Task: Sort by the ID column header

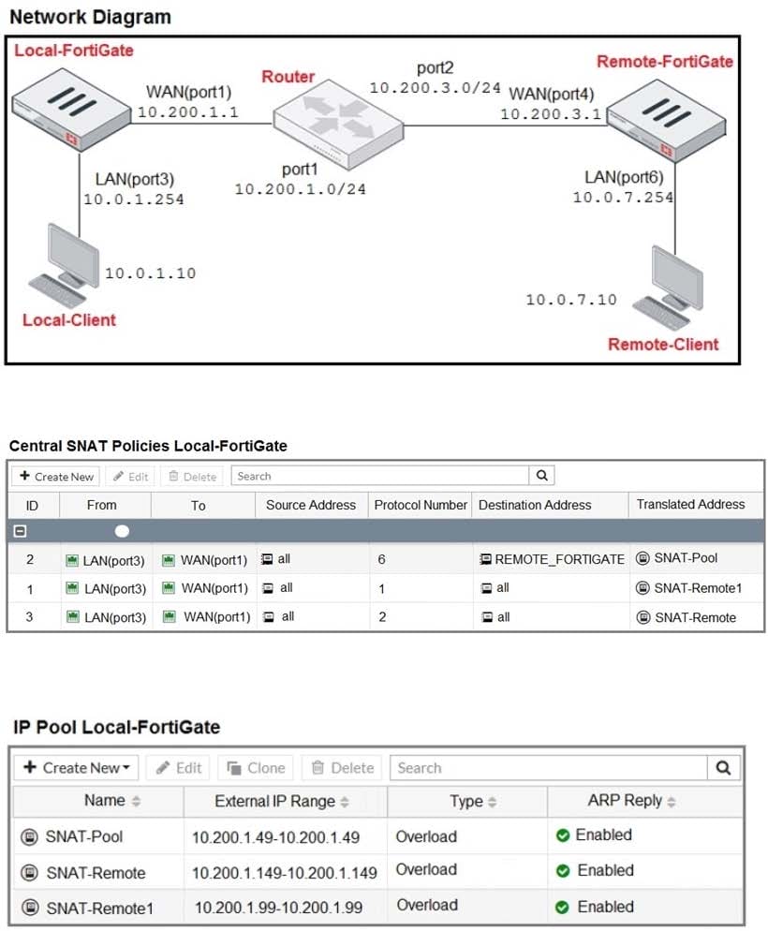Action: coord(32,505)
